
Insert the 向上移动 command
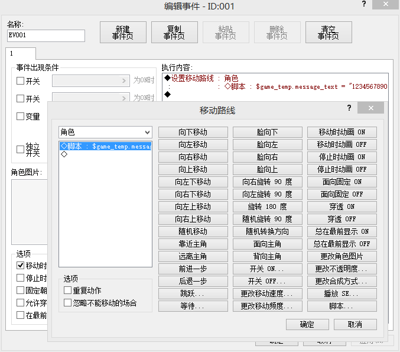tap(193, 170)
